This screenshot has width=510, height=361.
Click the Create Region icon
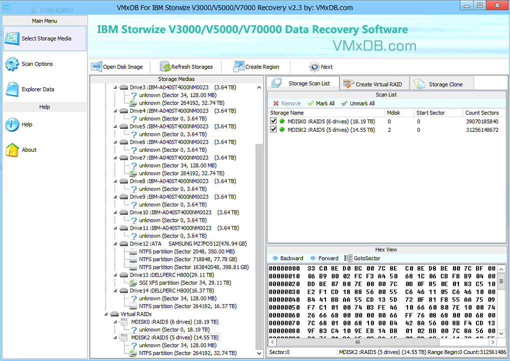coord(238,67)
